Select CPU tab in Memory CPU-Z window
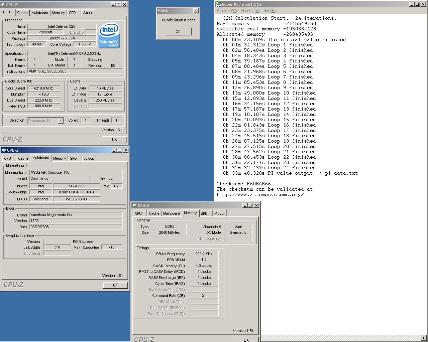This screenshot has height=342, width=428. click(138, 213)
